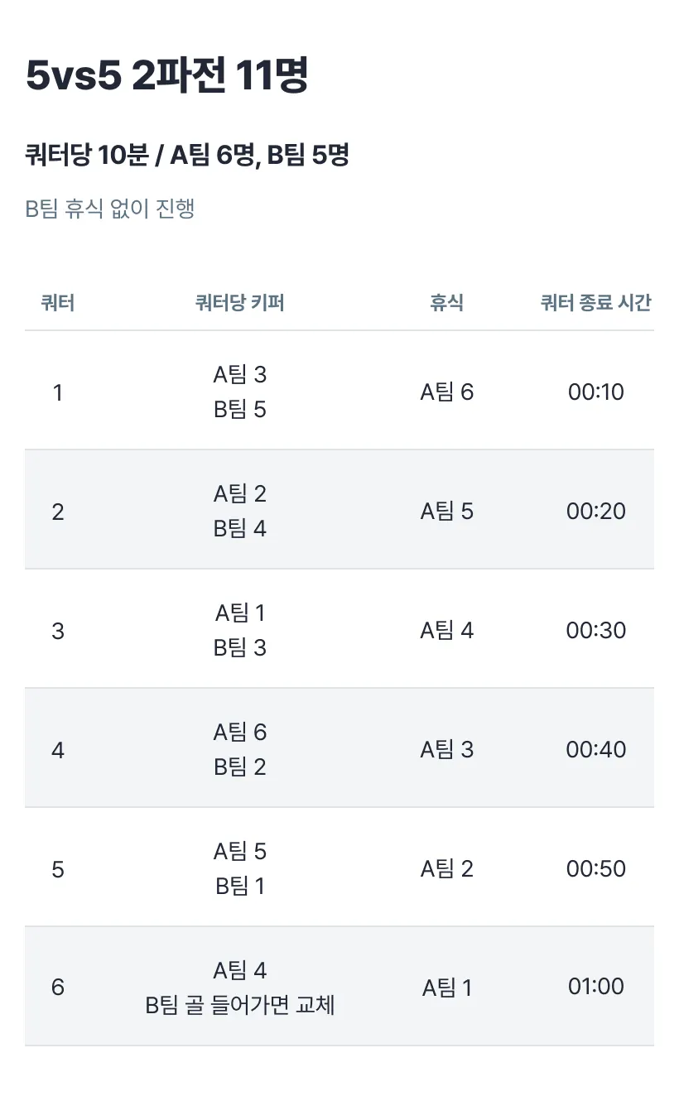
Task: Click keeper entry "B팀 5" in quarter 1
Action: (x=240, y=409)
